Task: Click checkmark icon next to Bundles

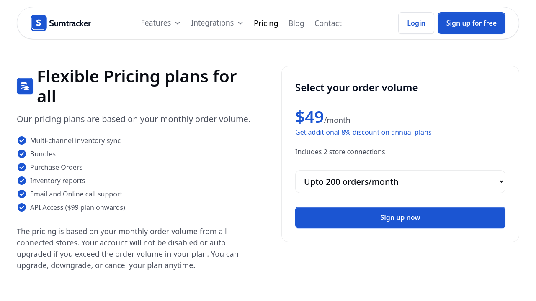Action: (x=22, y=154)
